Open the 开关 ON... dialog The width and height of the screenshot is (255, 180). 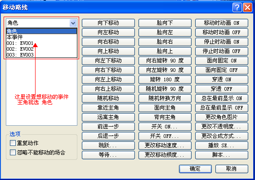tap(165, 127)
